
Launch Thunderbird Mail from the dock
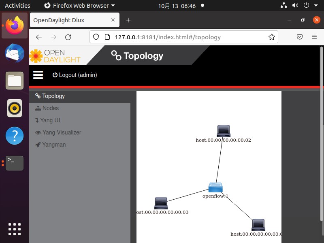coord(15,53)
